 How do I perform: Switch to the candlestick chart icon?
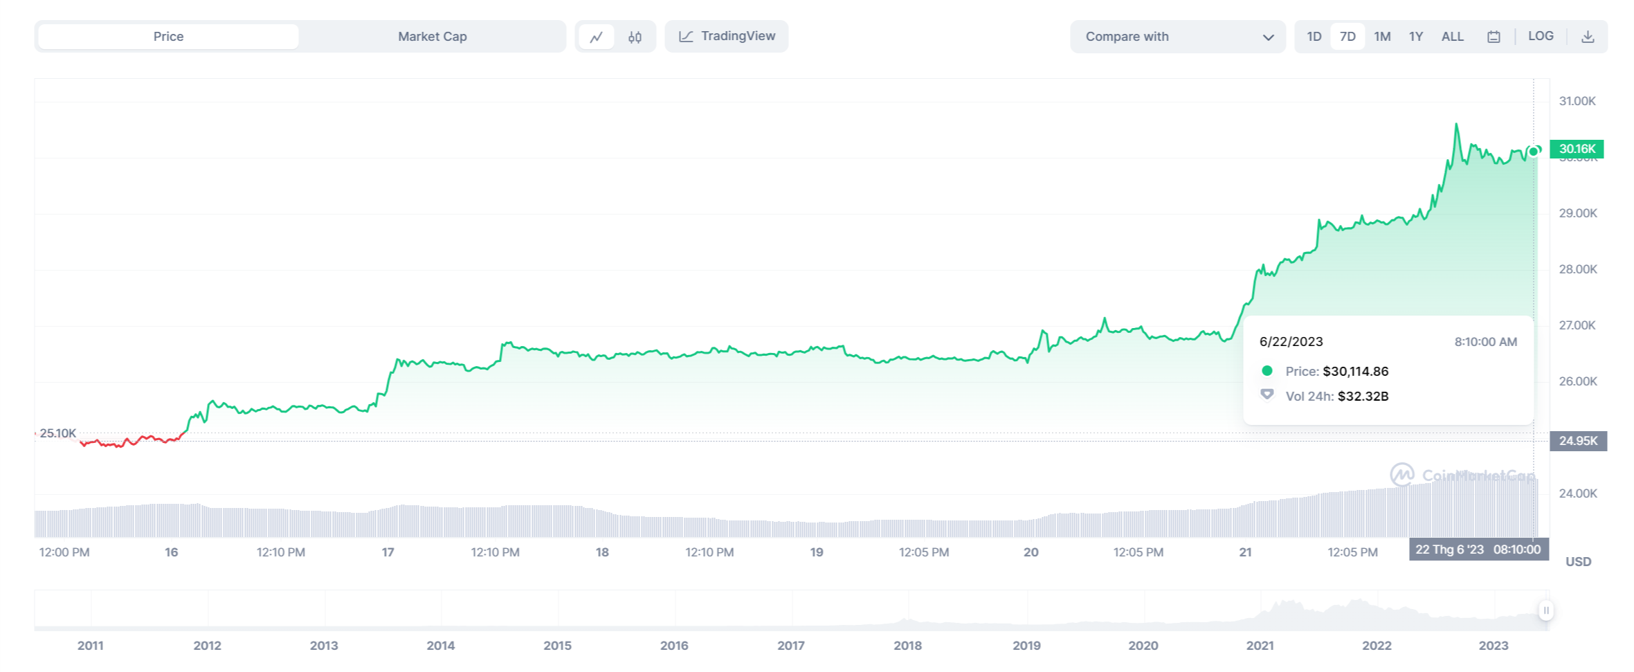click(635, 37)
